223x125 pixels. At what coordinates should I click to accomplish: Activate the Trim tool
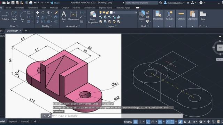[x=48, y=12]
